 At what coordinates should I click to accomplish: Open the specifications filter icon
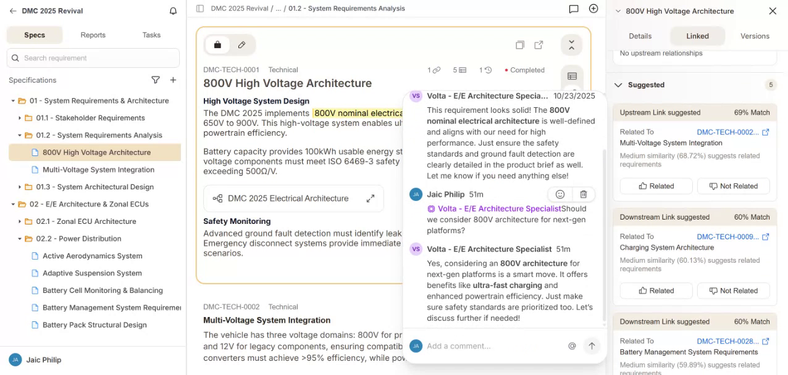156,80
